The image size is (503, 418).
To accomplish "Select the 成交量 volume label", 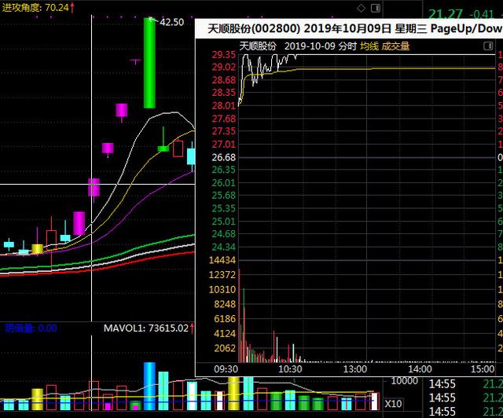I will [395, 46].
